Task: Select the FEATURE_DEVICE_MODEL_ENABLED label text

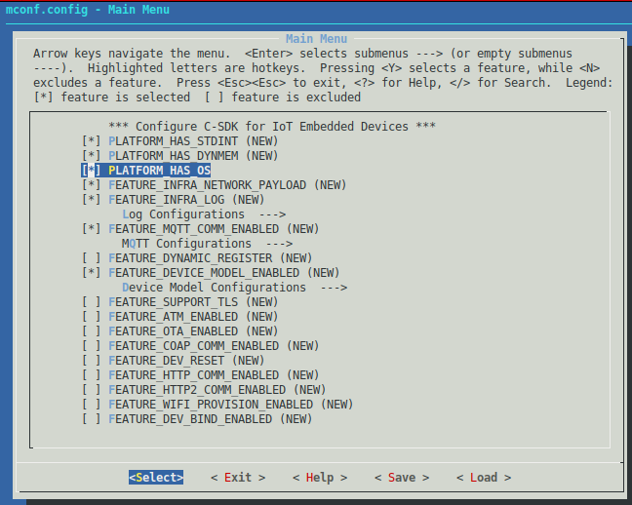Action: (x=204, y=273)
